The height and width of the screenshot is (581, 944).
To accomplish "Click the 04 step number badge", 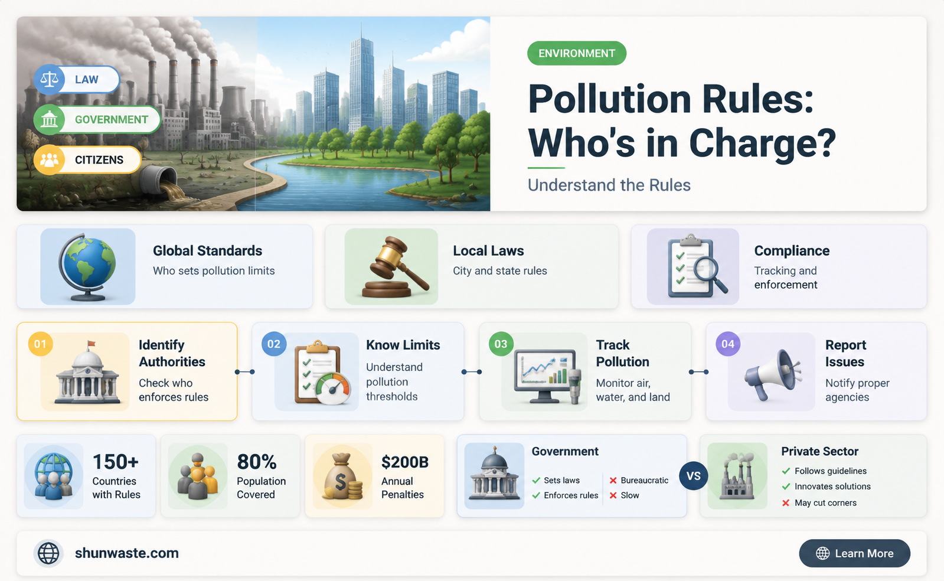I will coord(728,344).
